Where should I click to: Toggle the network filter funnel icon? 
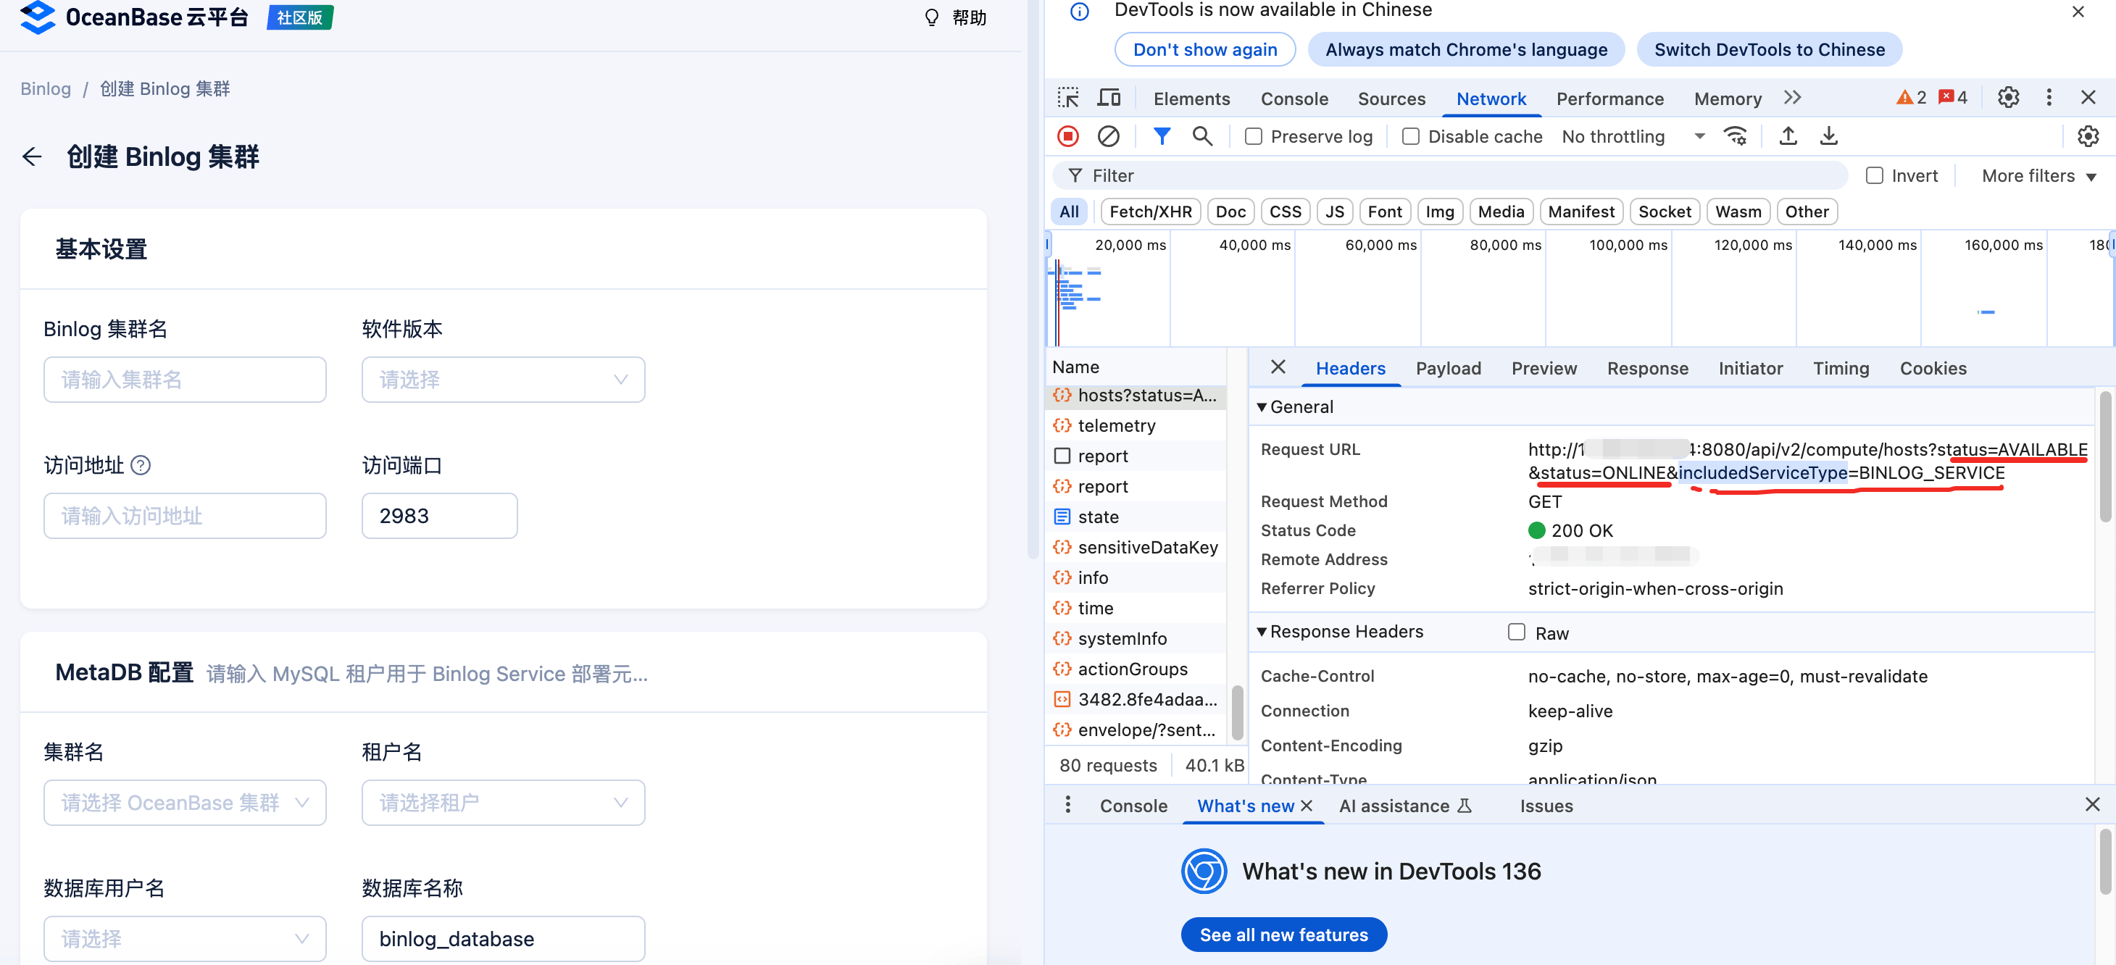point(1162,136)
